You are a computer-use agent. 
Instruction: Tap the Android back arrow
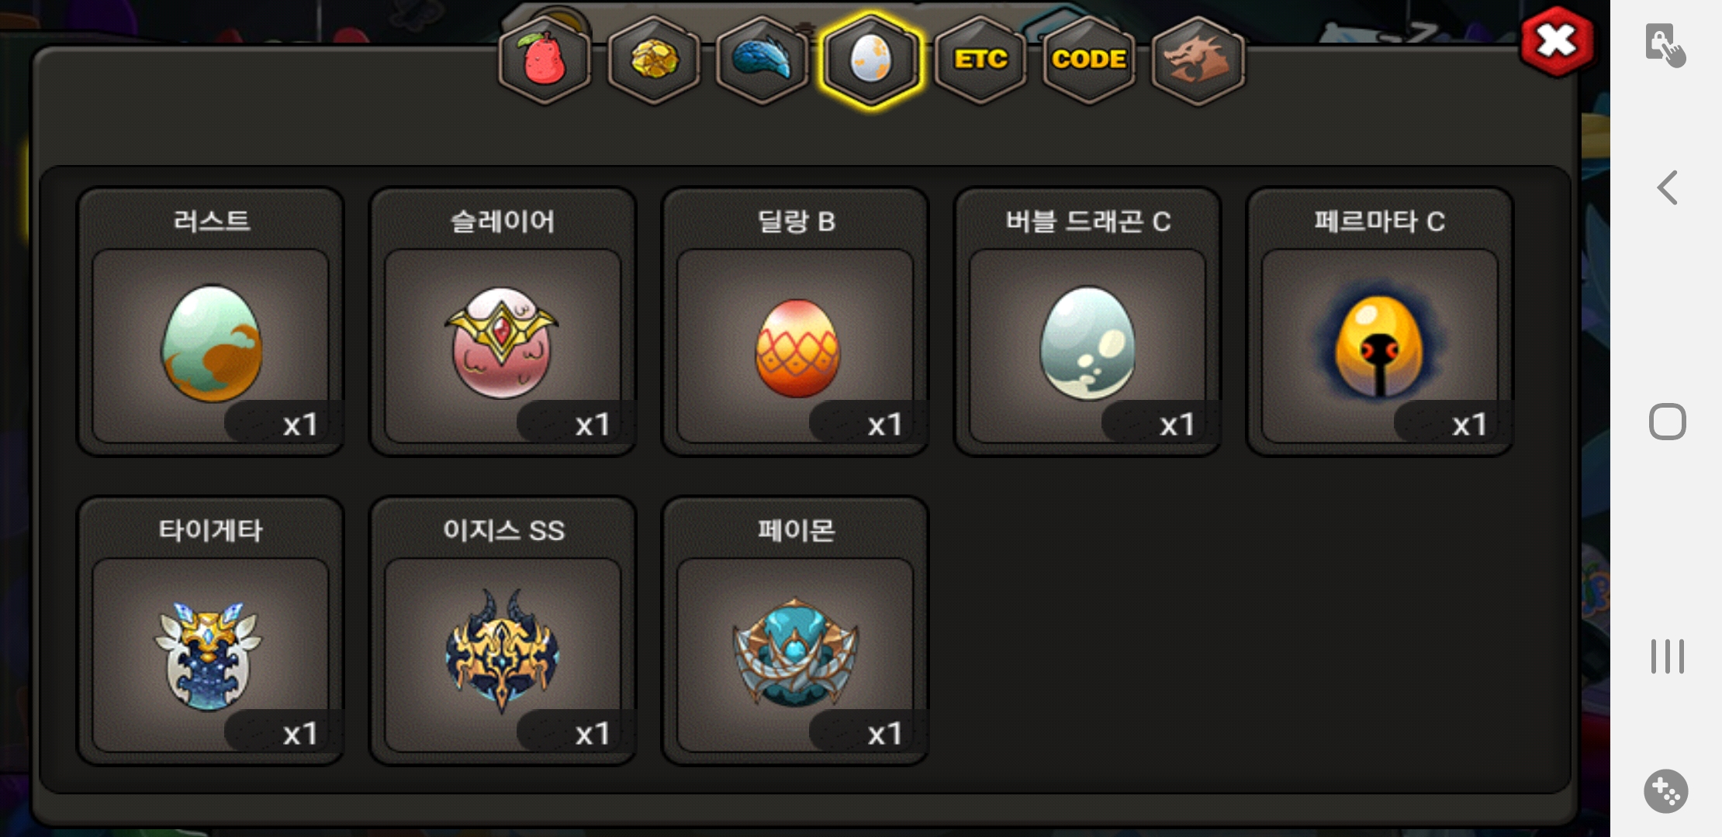(1668, 188)
